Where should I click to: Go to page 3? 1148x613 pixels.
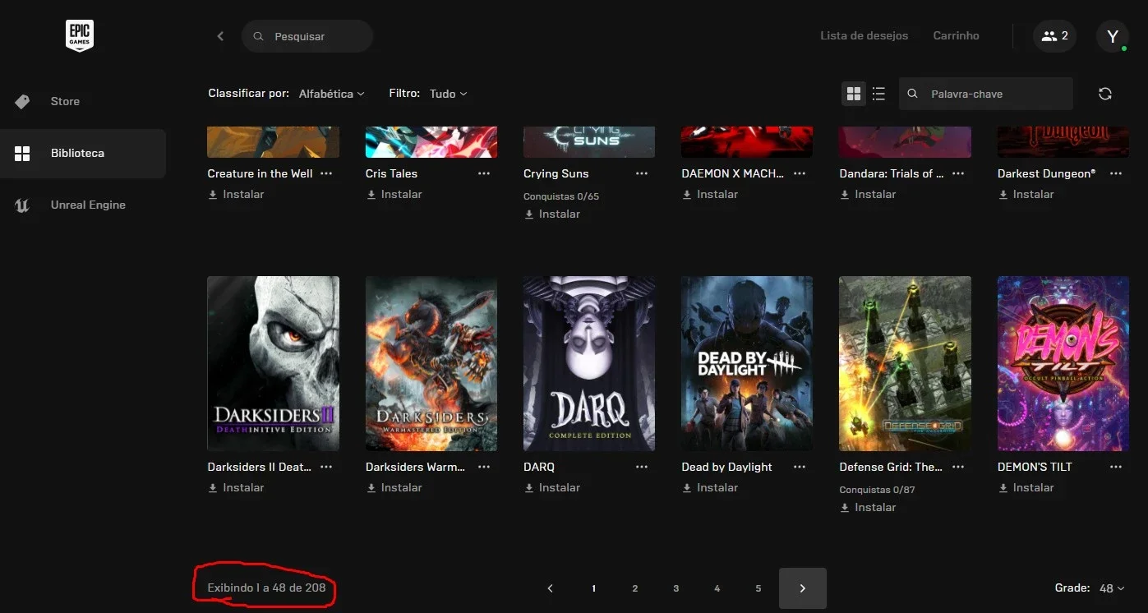click(675, 588)
